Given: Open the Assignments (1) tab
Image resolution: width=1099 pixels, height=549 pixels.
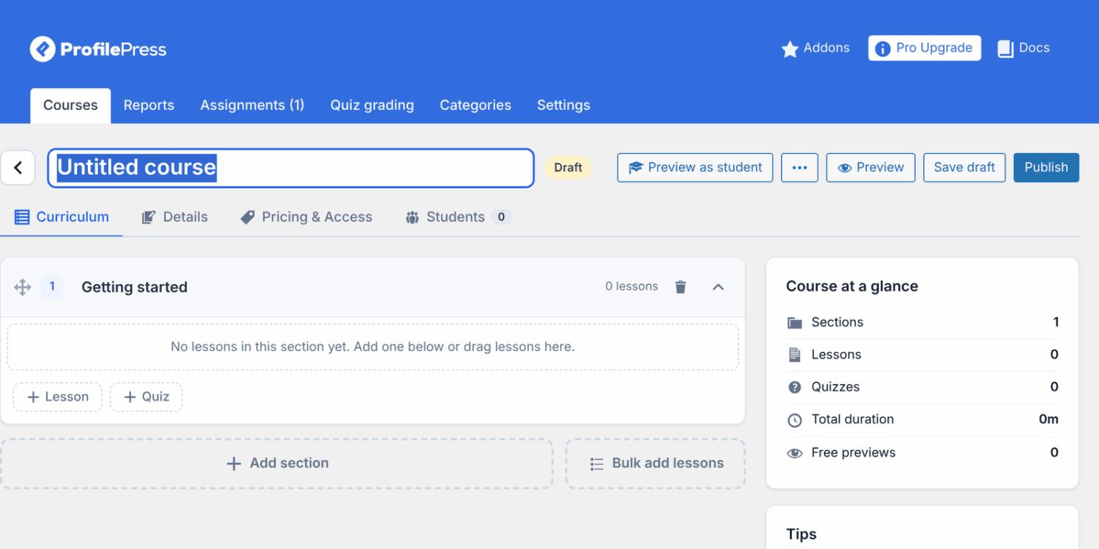Looking at the screenshot, I should [252, 105].
